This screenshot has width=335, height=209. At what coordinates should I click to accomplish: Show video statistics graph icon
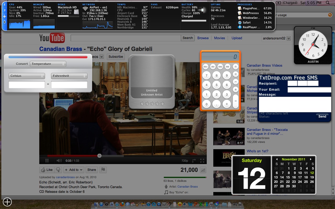tap(203, 170)
